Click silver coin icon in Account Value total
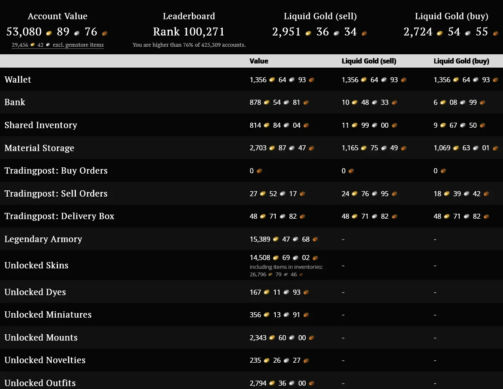 [76, 33]
